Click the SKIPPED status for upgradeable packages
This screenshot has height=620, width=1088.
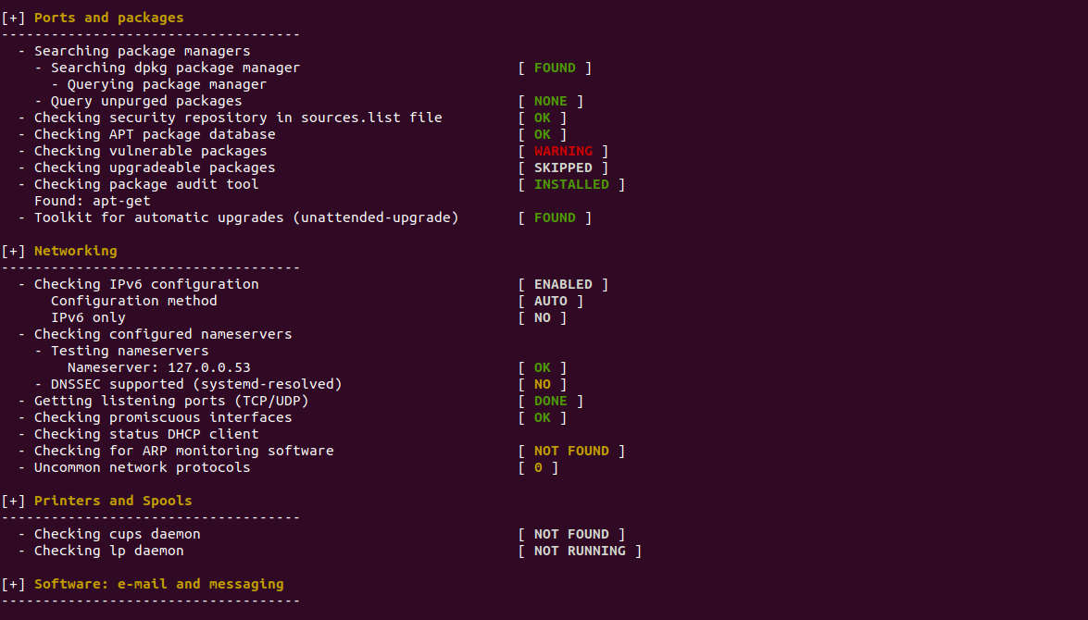pos(563,167)
